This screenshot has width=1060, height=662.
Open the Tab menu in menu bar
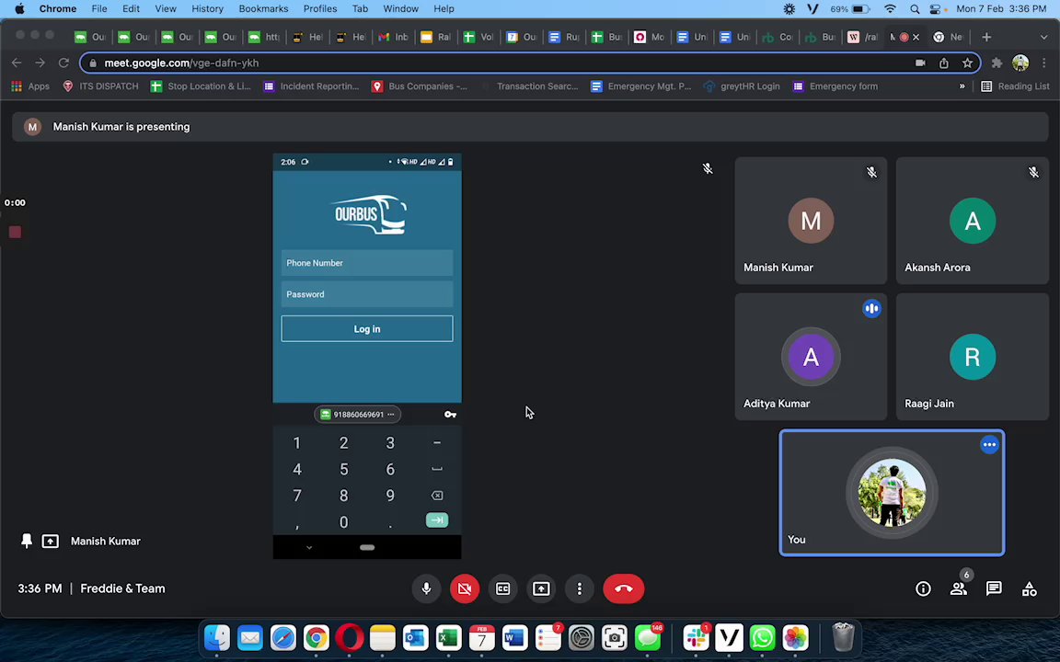point(361,9)
